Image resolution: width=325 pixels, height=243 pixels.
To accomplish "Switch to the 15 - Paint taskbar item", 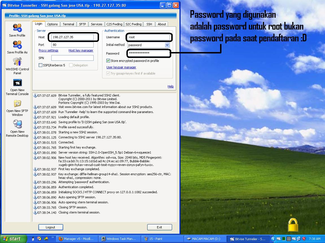I will point(162,239).
